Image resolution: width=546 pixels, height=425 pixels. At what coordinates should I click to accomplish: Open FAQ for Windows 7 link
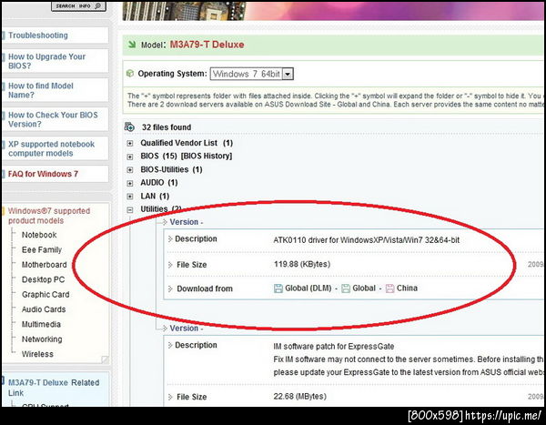[x=43, y=174]
